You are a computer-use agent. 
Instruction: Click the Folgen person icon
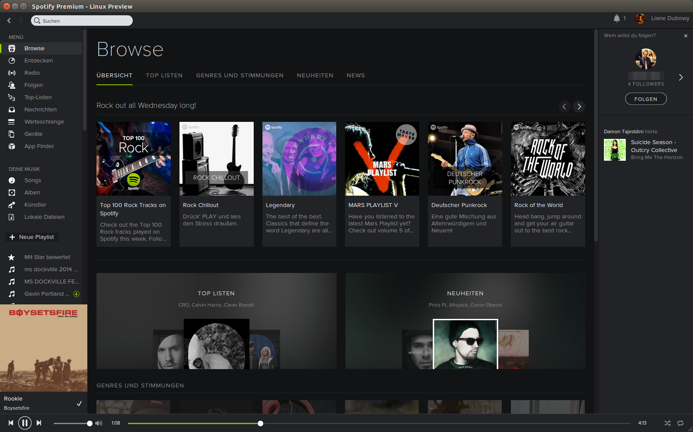pyautogui.click(x=12, y=85)
